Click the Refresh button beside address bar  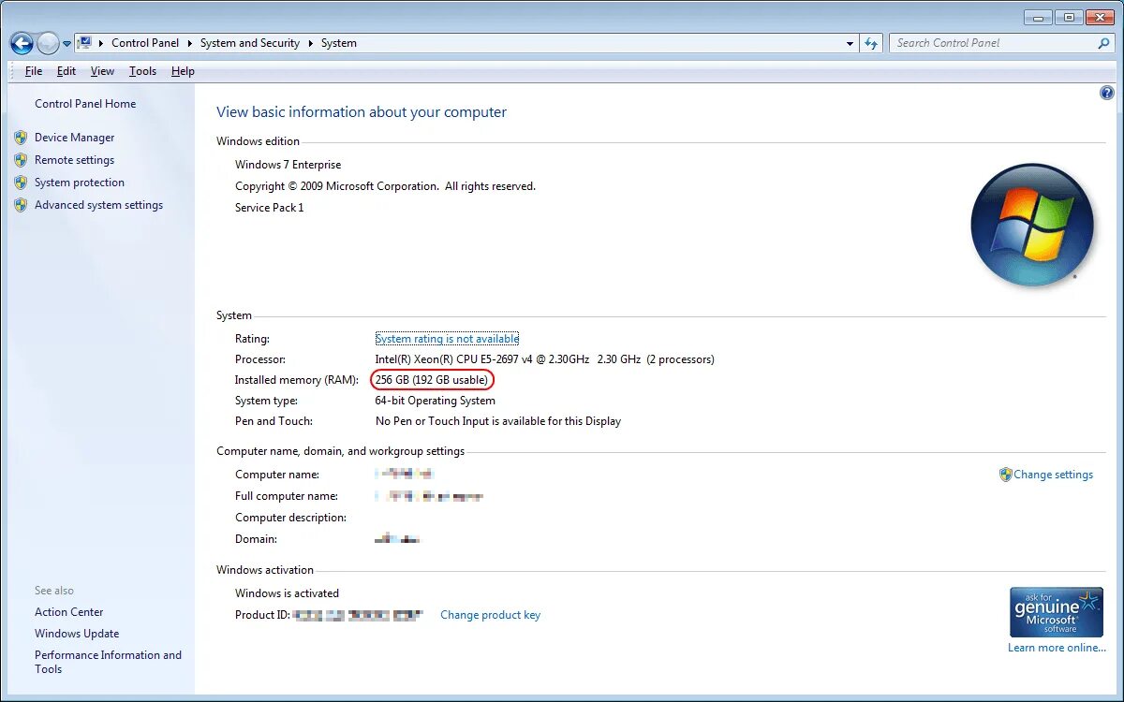871,43
